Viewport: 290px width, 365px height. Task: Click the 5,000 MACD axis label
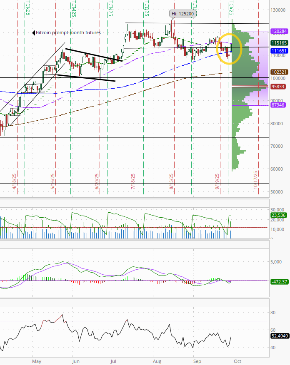click(276, 262)
